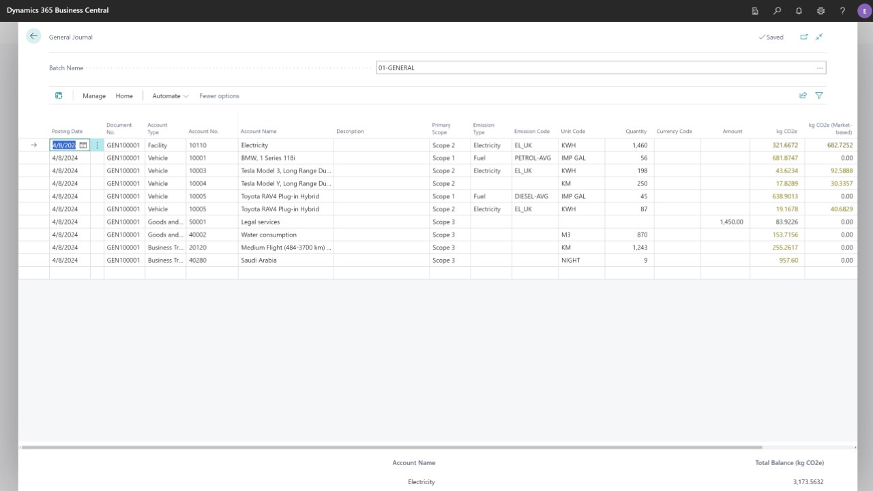Select the Amount column header

(733, 132)
